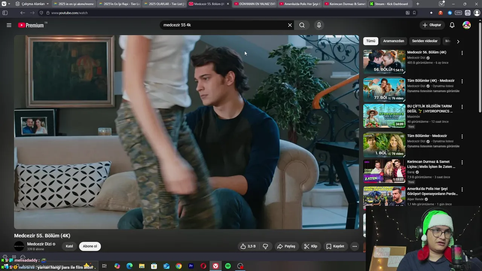
Task: Toggle the browser side panel icon
Action: (5, 13)
